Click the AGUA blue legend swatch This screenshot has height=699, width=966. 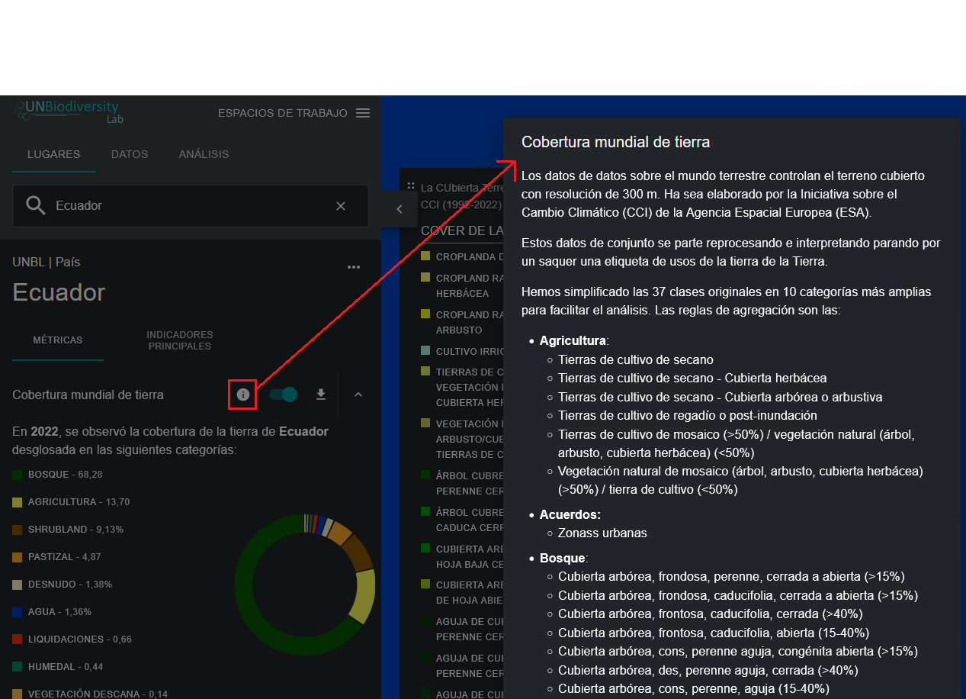tap(18, 612)
